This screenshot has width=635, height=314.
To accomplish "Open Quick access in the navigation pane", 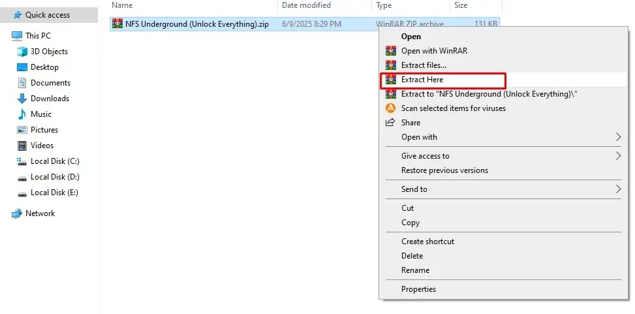I will pos(48,15).
